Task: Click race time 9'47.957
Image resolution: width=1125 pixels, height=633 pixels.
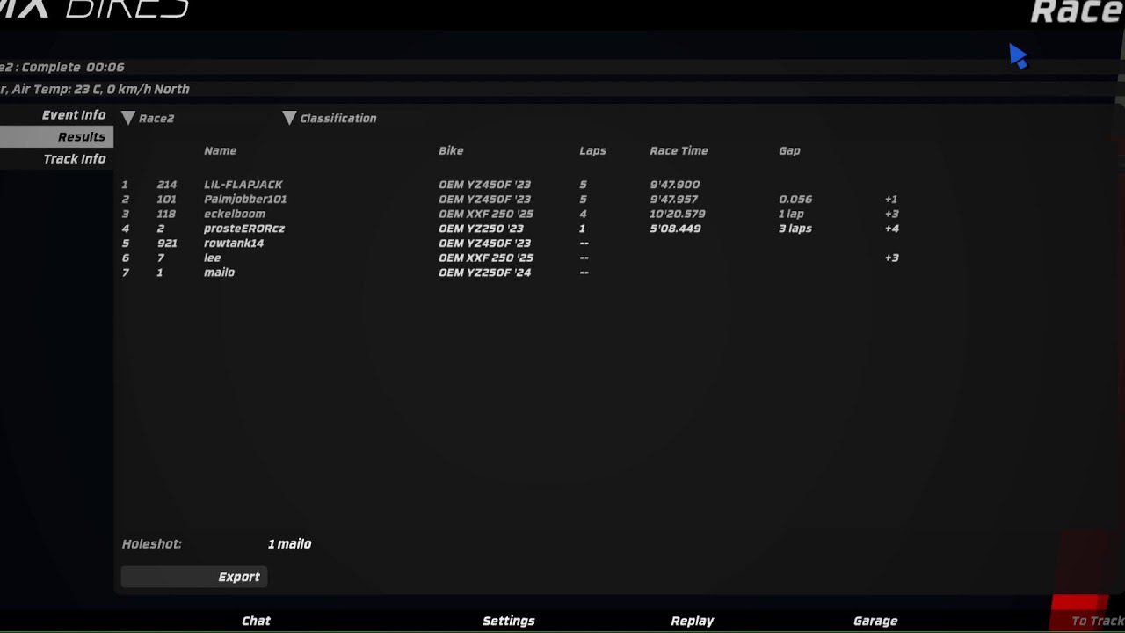Action: point(674,200)
